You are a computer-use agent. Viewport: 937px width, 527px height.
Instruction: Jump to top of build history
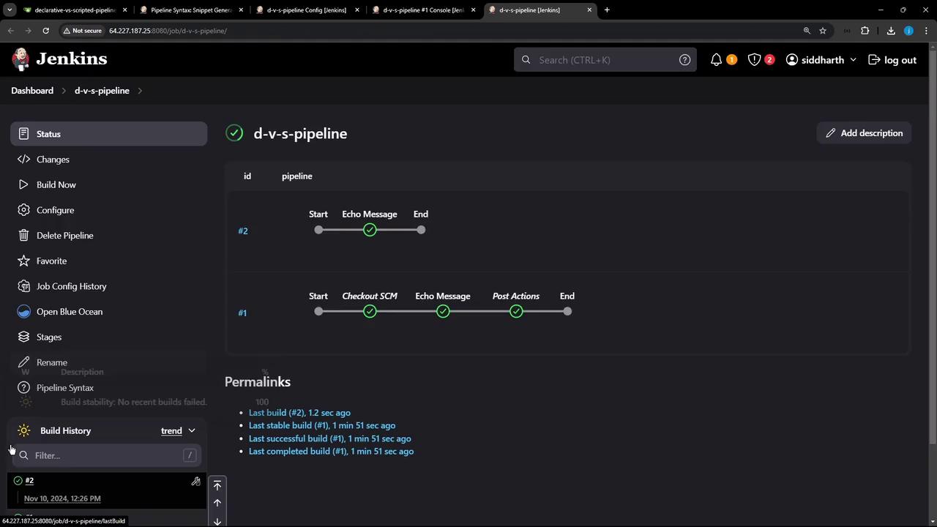(217, 486)
